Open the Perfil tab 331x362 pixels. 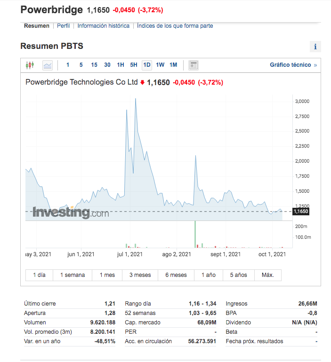(x=64, y=26)
